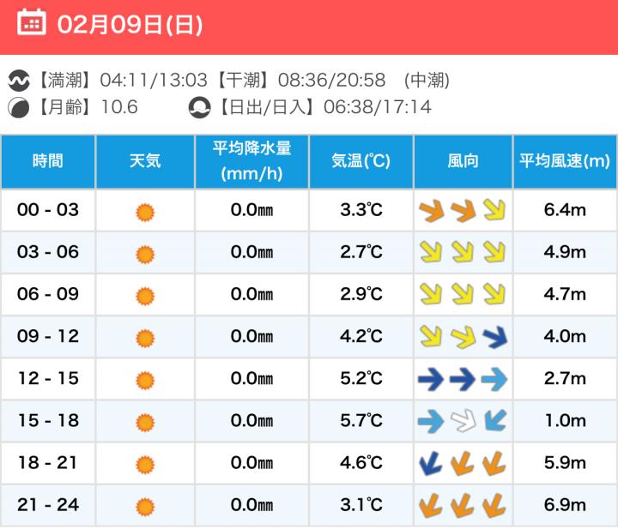This screenshot has height=529, width=618.
Task: Click wind speed 4.9m
Action: [565, 252]
